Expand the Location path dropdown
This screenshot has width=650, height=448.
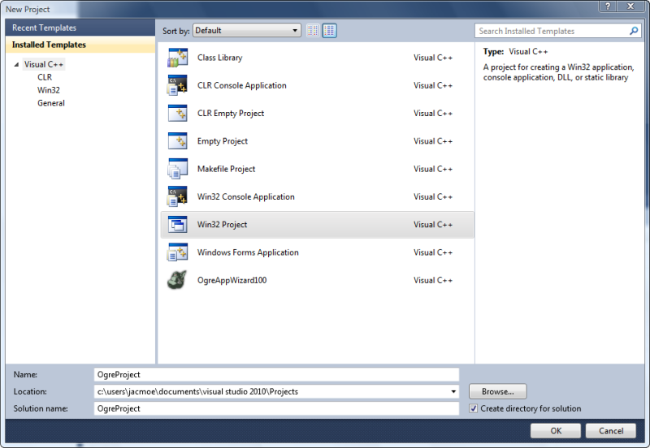pos(453,391)
